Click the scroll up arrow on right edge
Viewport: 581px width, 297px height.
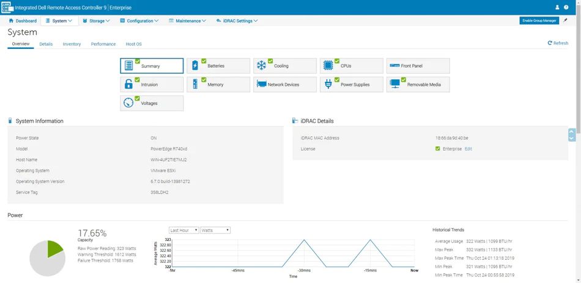[x=571, y=132]
